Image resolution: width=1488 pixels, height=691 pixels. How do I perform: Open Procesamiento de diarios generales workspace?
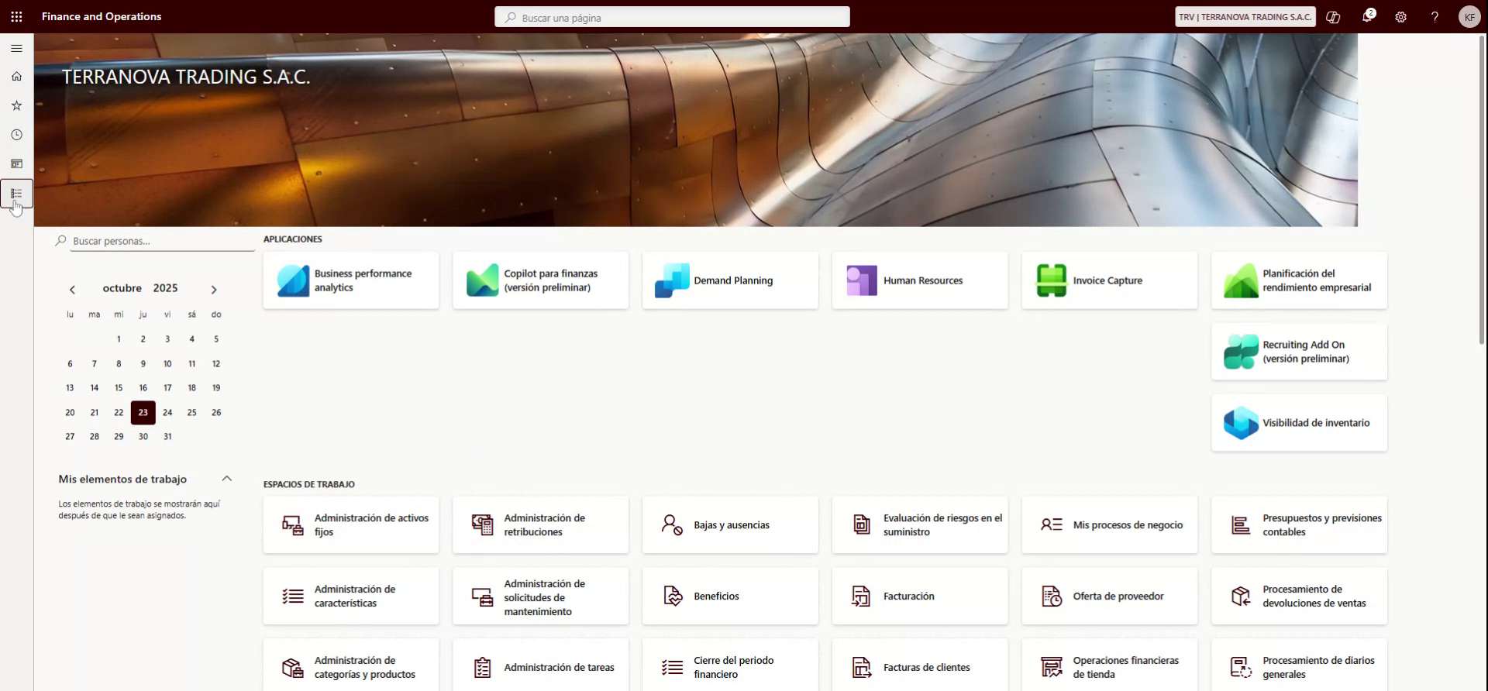(1300, 666)
